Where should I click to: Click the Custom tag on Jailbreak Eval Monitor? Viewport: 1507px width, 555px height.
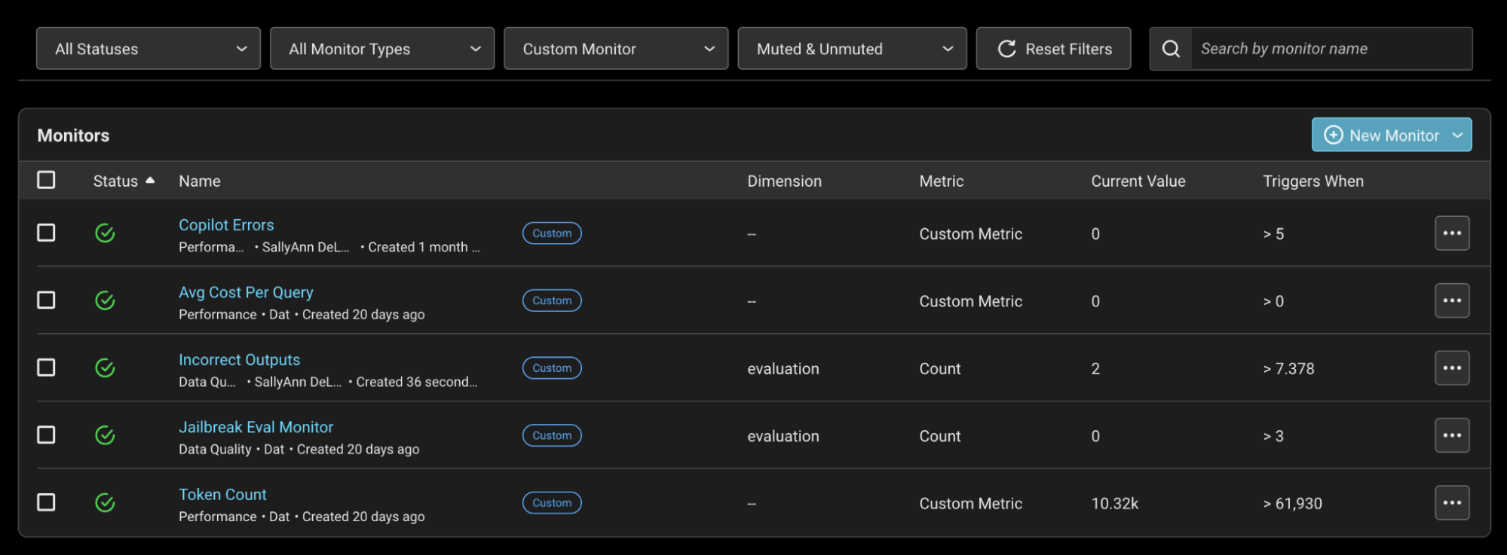552,435
